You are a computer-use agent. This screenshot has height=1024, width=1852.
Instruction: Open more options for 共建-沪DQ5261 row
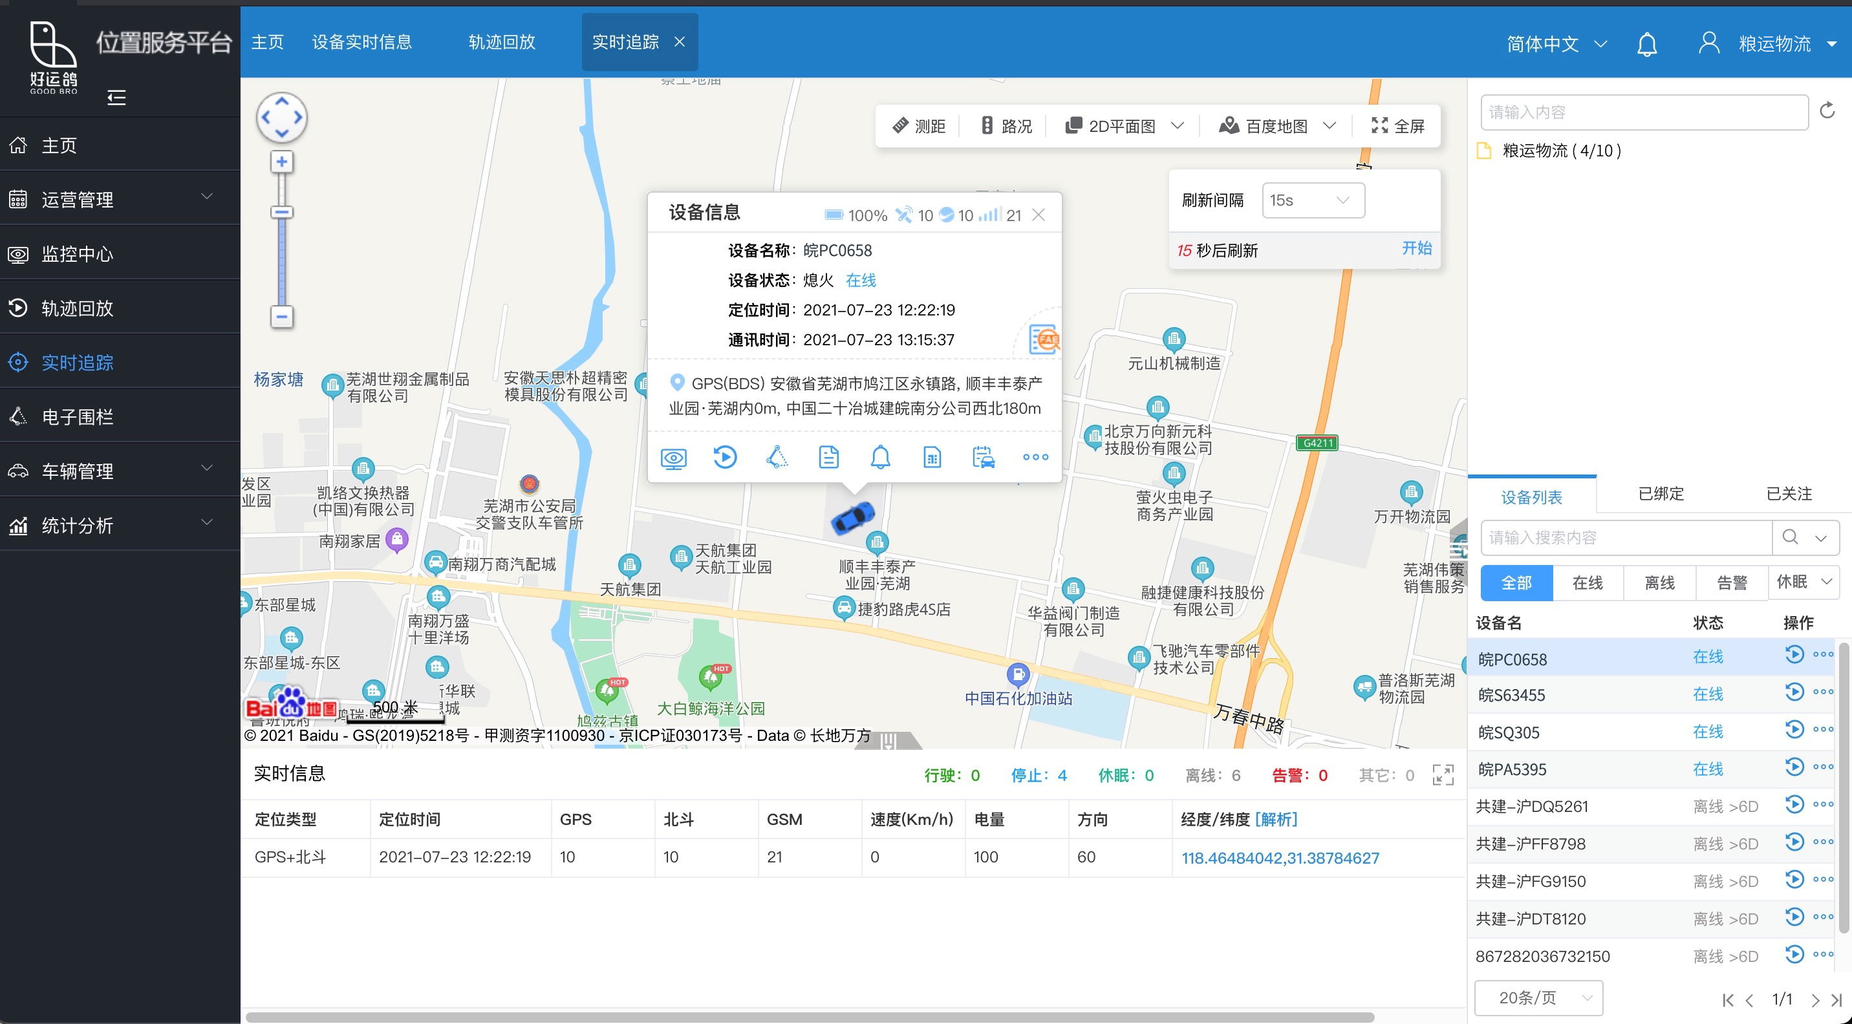tap(1822, 804)
